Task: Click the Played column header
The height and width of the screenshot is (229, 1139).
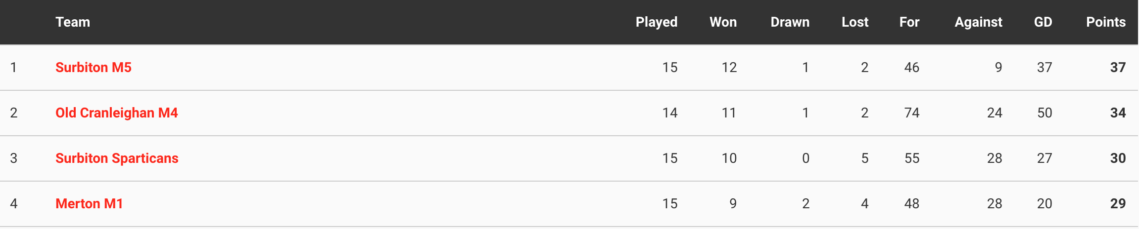Action: coord(657,22)
